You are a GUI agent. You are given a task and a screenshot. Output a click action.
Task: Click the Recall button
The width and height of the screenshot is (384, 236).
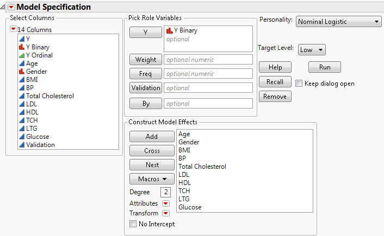click(275, 82)
